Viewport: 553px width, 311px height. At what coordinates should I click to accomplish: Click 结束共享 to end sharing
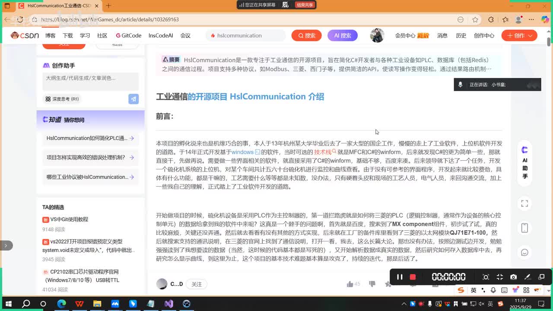(305, 5)
